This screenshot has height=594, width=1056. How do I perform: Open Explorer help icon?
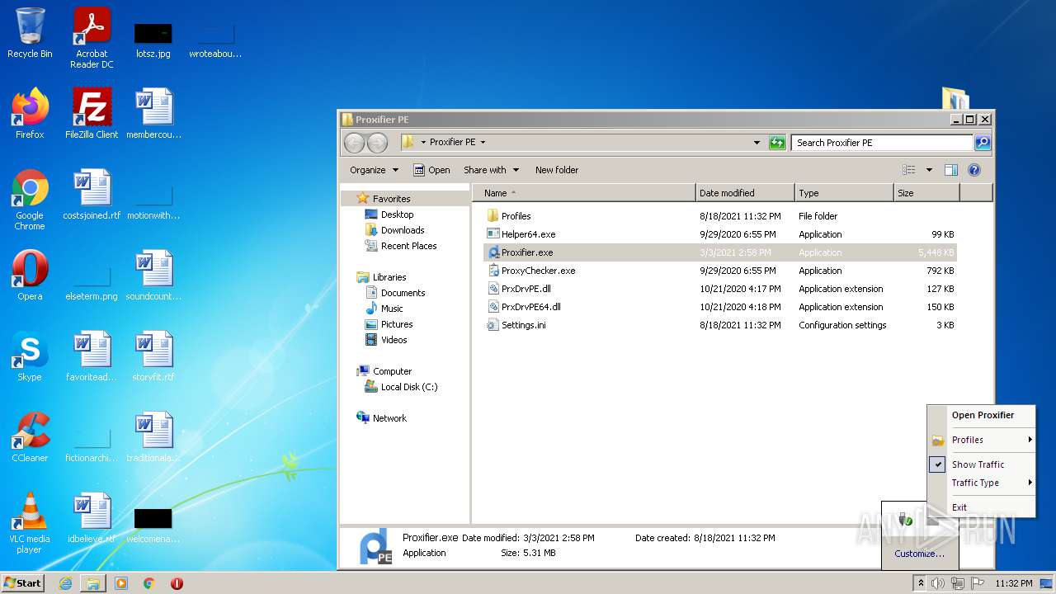click(974, 170)
